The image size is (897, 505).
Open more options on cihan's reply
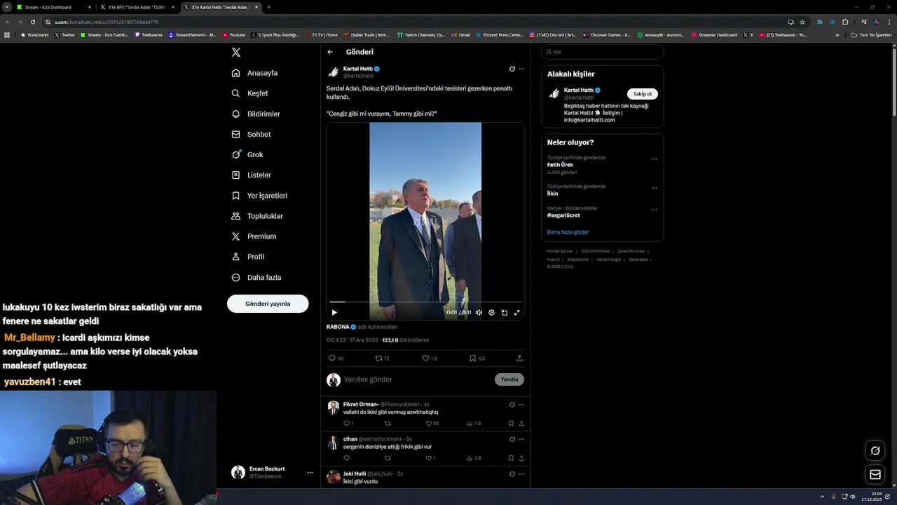click(x=521, y=439)
